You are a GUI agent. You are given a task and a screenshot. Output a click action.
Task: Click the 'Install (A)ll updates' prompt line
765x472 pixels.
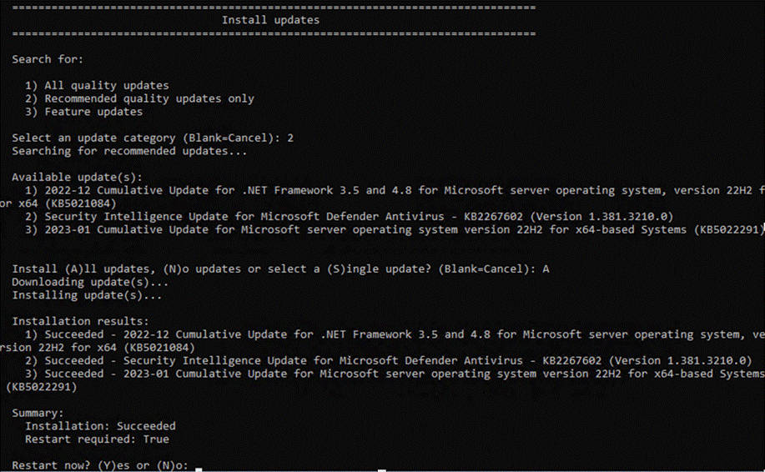[280, 269]
